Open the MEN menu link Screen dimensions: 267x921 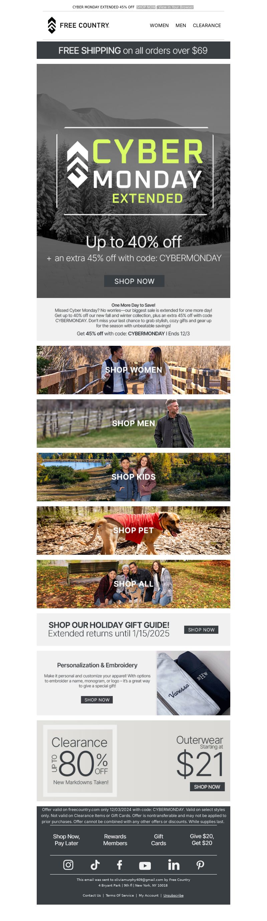(x=181, y=25)
